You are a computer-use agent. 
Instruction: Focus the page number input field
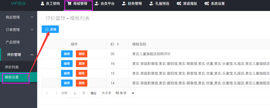tap(75, 93)
